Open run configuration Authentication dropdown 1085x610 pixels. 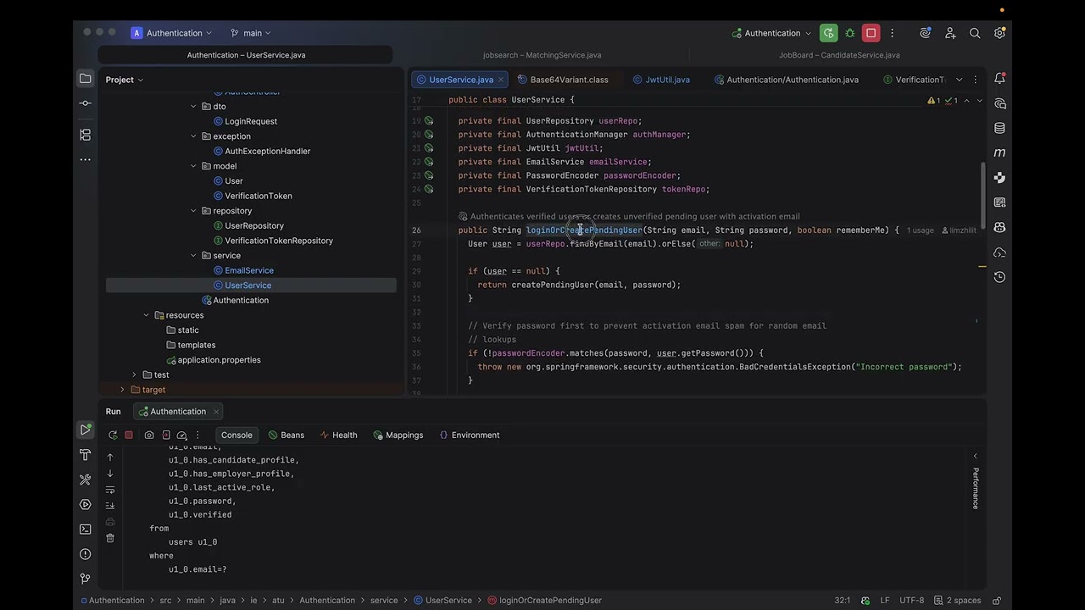772,33
